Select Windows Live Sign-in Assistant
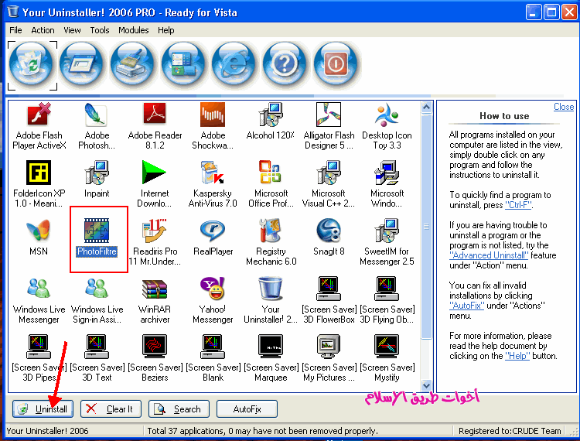Screen dimensions: 580x441 (x=97, y=300)
